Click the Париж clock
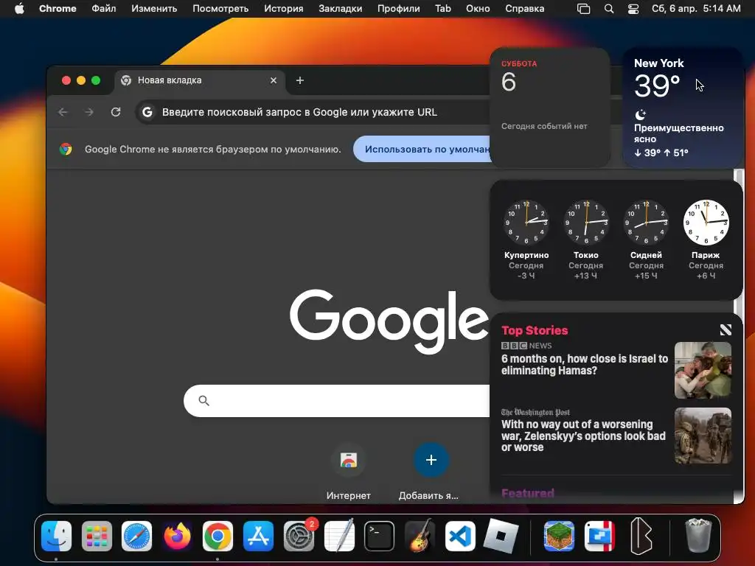755x566 pixels. click(x=706, y=222)
